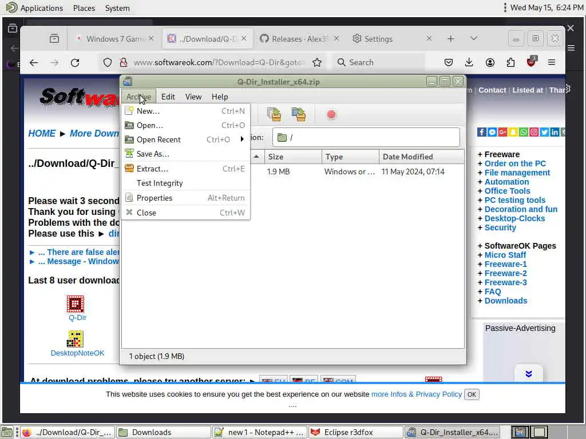
Task: Open the Security category link
Action: 500,228
